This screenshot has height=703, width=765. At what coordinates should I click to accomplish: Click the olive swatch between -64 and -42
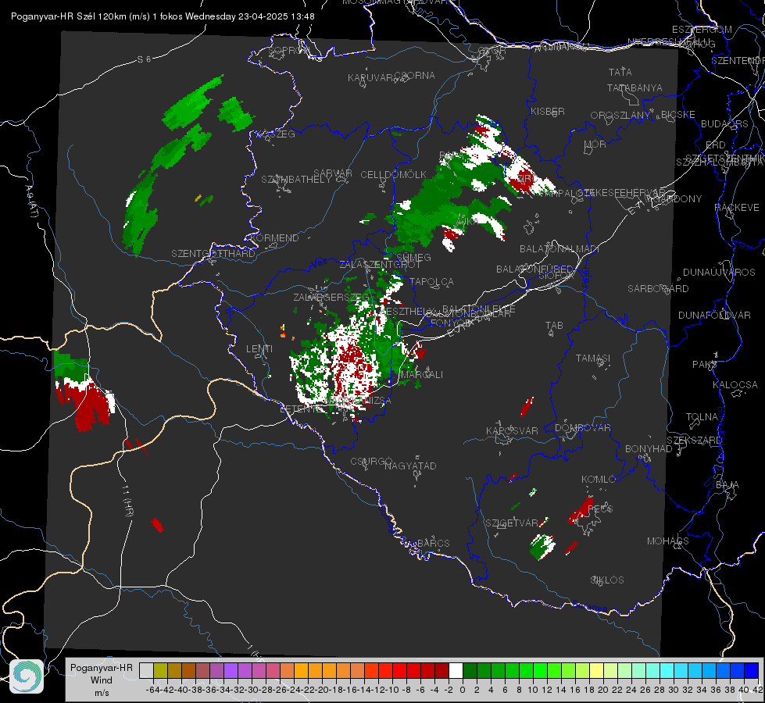[160, 670]
